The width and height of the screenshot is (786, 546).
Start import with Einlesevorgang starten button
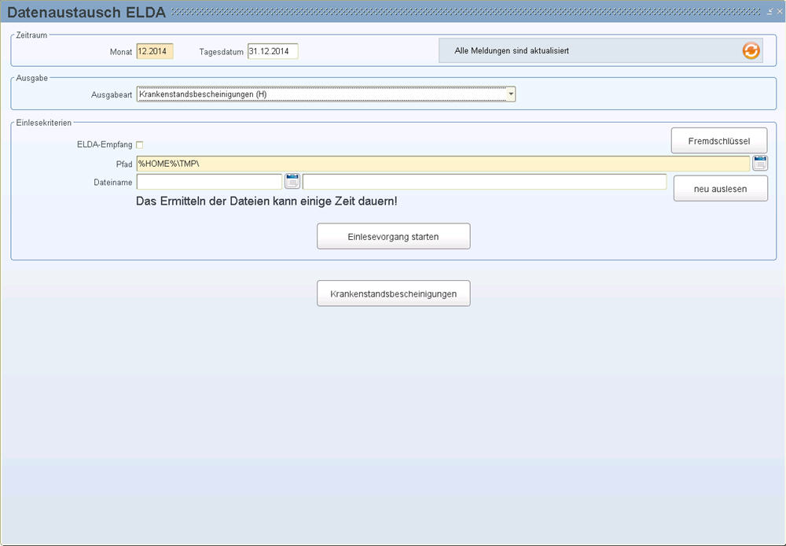point(394,236)
